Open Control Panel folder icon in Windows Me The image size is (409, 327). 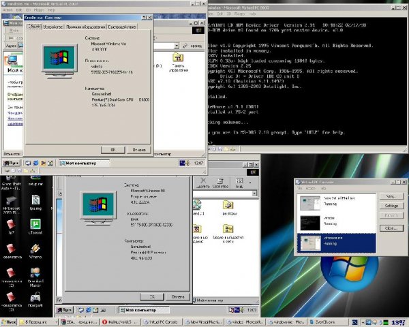pyautogui.click(x=178, y=62)
